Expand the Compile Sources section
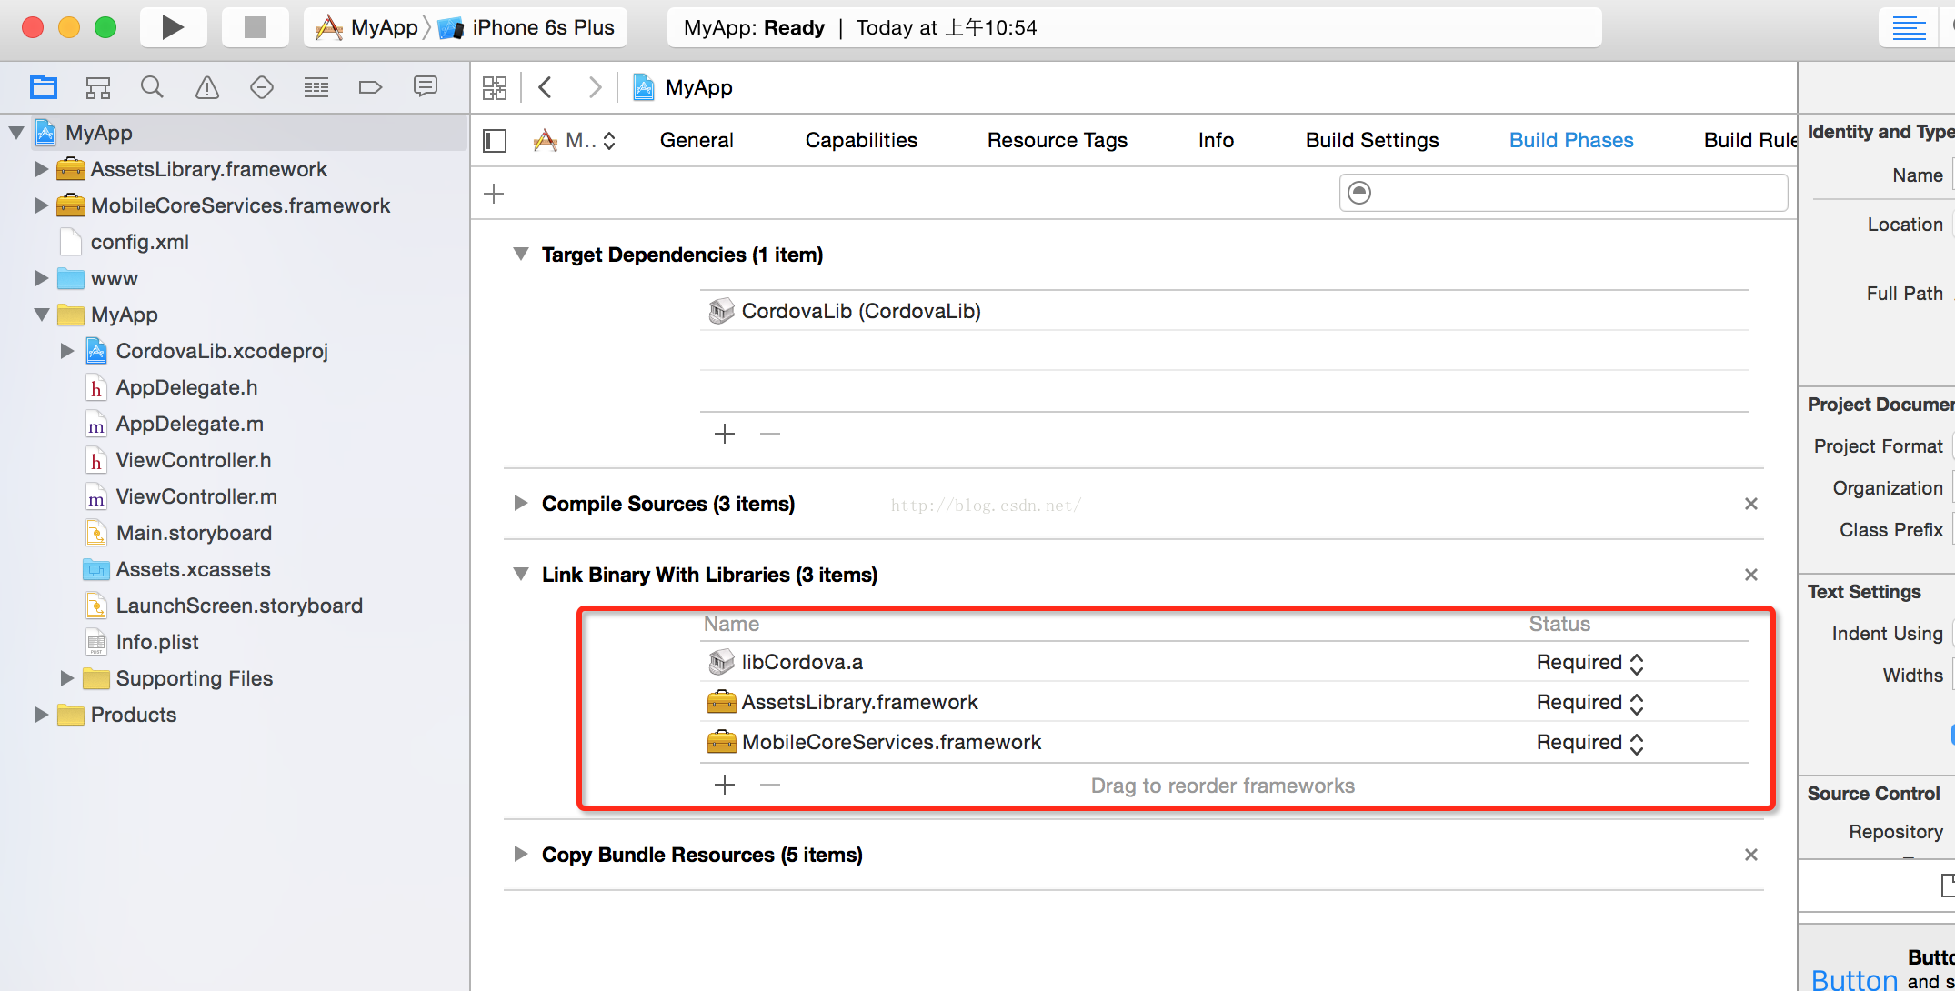This screenshot has height=991, width=1955. (521, 504)
